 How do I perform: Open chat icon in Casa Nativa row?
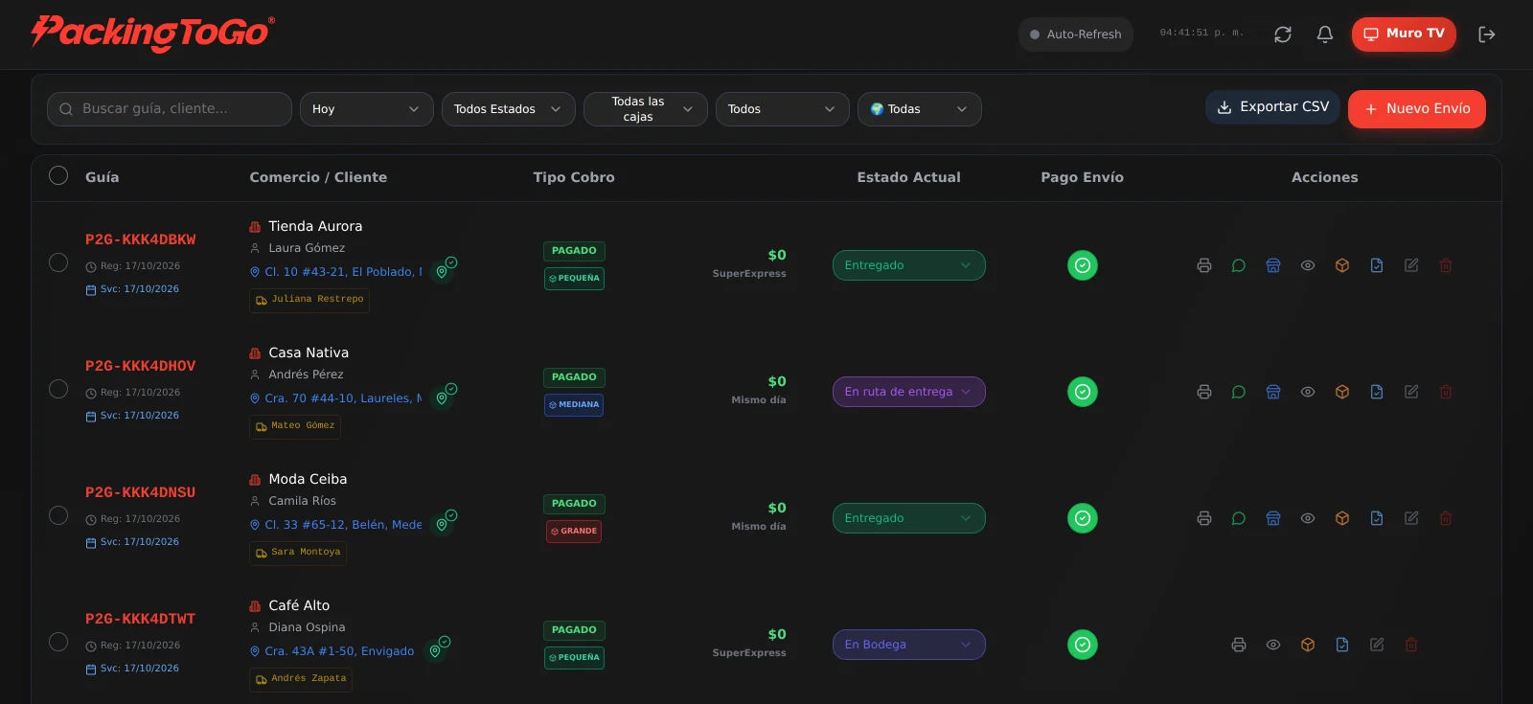[1239, 392]
